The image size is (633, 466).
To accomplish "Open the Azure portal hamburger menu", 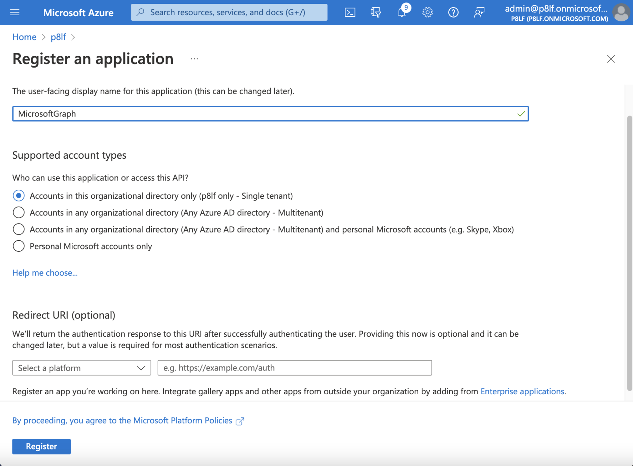I will [x=15, y=12].
